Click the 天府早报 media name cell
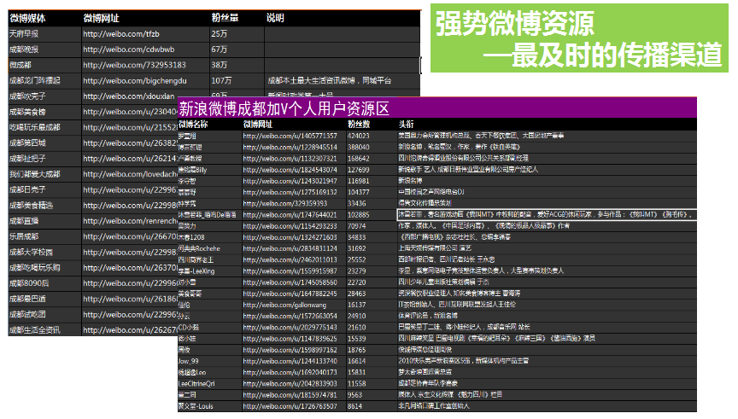Image resolution: width=738 pixels, height=419 pixels. click(x=44, y=34)
